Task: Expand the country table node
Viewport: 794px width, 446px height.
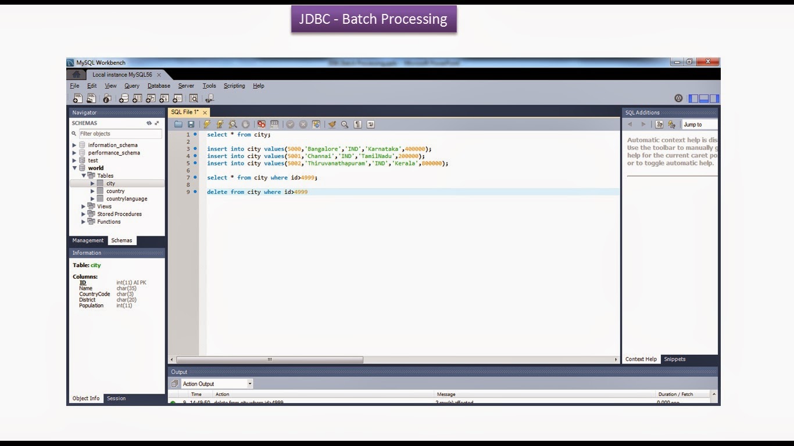Action: [92, 190]
